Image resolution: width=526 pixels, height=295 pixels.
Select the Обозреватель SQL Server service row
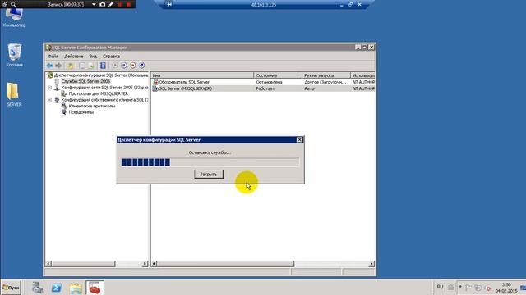pos(263,82)
